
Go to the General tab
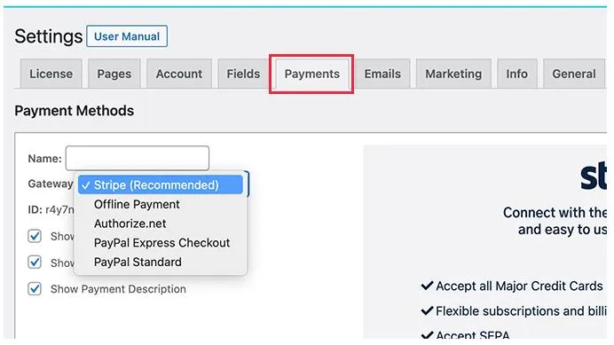(574, 74)
